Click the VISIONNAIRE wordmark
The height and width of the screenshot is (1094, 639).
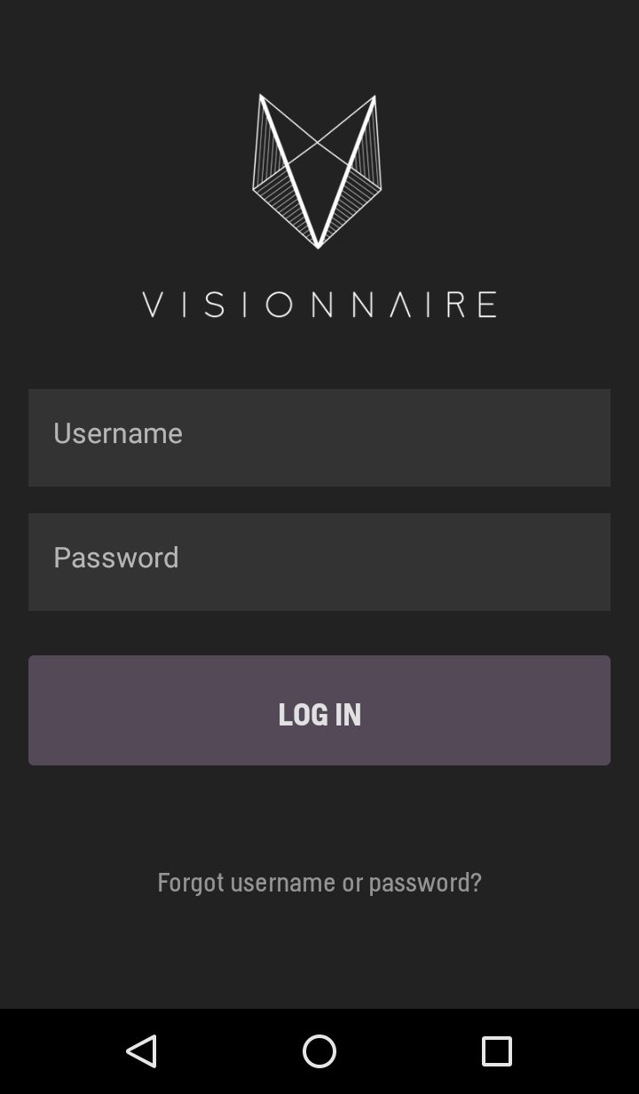(319, 303)
